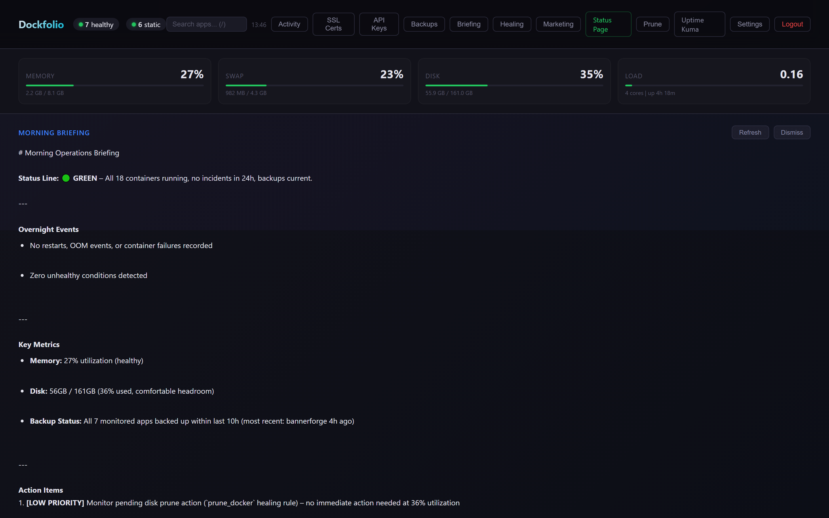Open Settings

(749, 24)
